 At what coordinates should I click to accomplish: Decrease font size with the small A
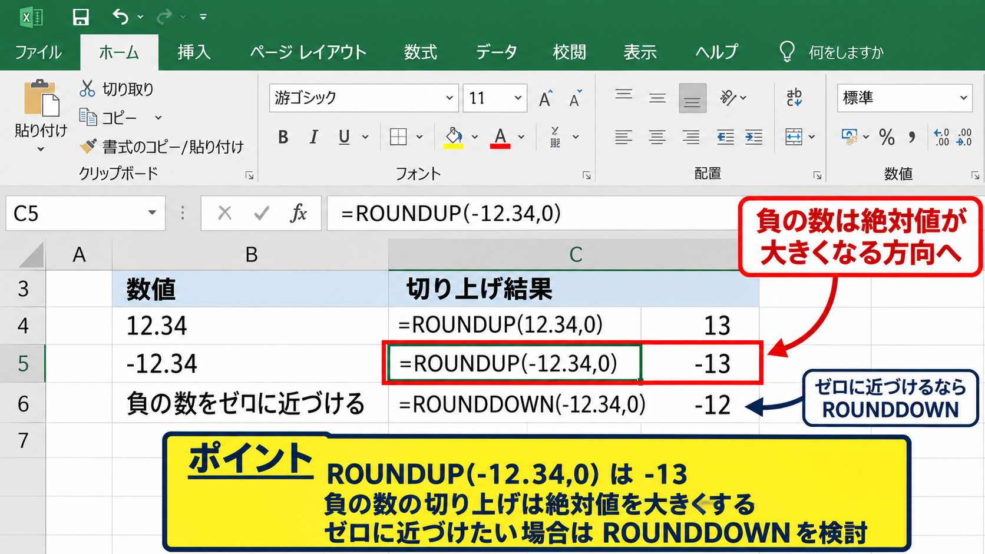point(575,98)
